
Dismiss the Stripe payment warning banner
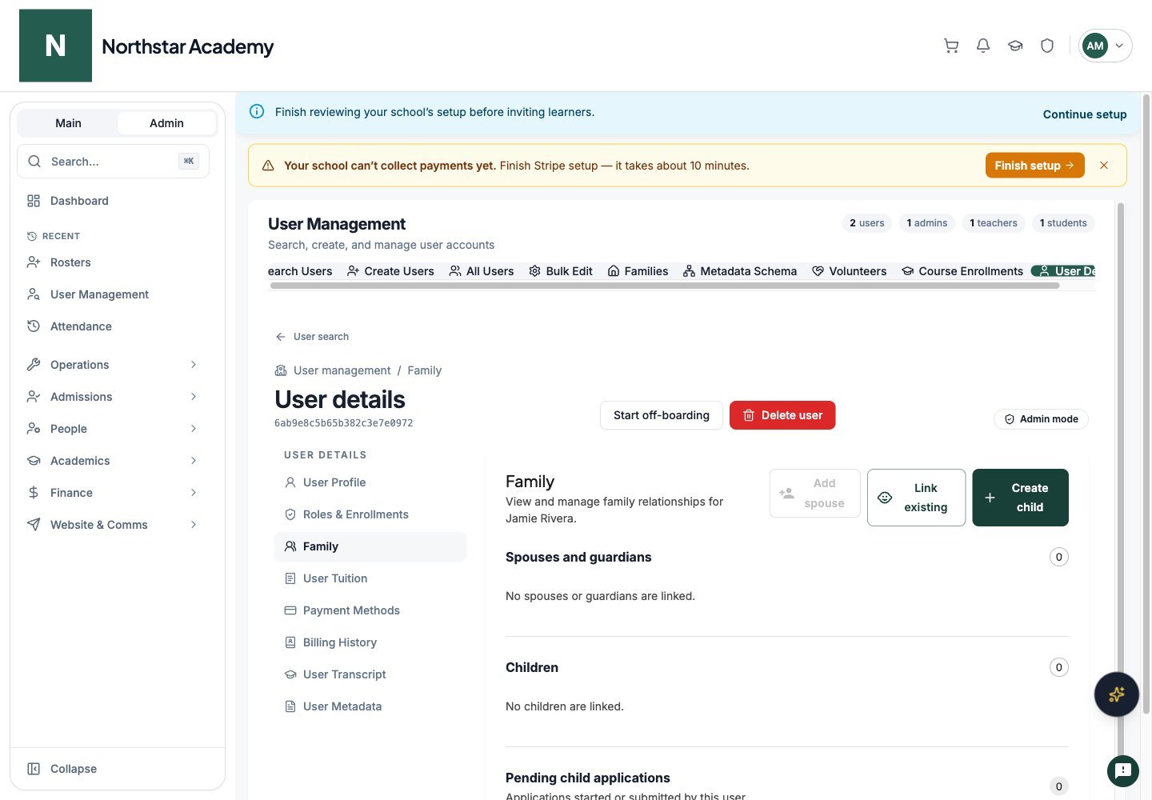pos(1104,166)
